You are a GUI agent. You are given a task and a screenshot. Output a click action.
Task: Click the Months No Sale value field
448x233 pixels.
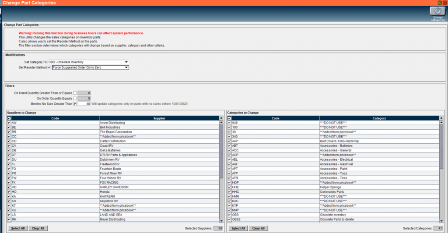pos(84,104)
